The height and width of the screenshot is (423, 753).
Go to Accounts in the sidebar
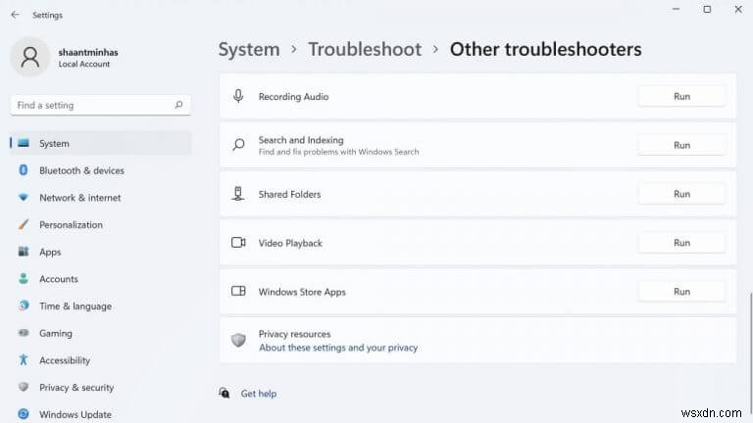(58, 279)
